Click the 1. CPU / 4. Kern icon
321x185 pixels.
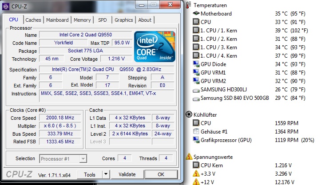pyautogui.click(x=196, y=55)
